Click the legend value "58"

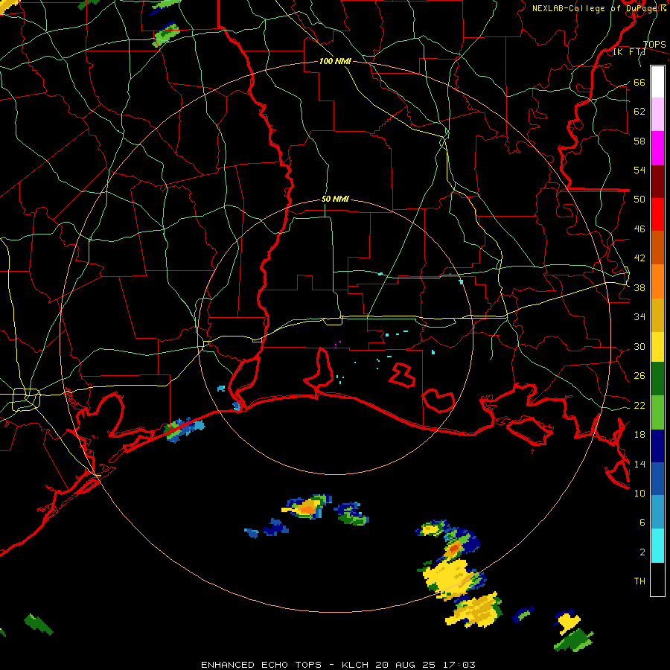[639, 141]
